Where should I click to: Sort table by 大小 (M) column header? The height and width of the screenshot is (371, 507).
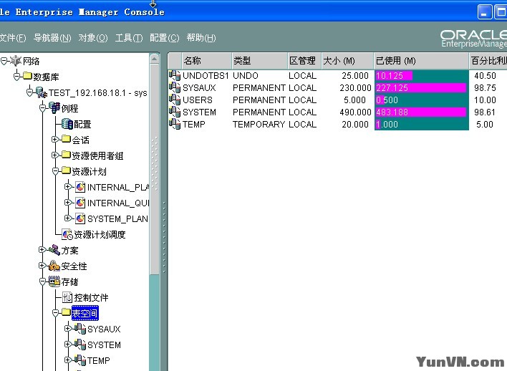347,61
